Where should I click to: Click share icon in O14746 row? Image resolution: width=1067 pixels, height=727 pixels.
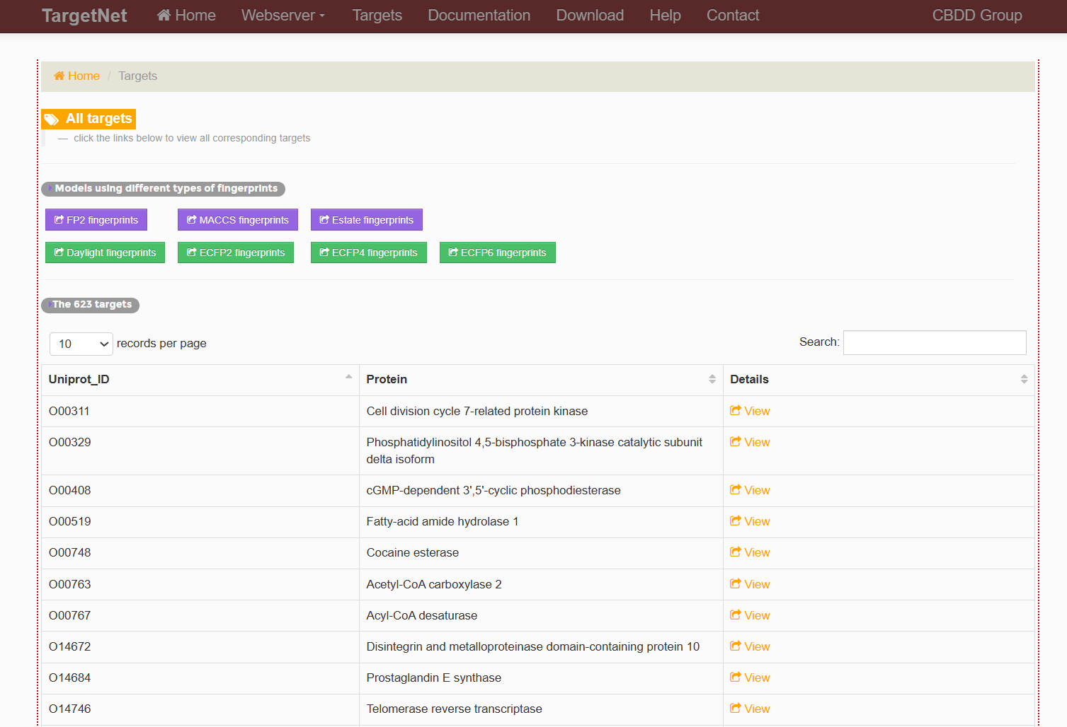tap(736, 709)
